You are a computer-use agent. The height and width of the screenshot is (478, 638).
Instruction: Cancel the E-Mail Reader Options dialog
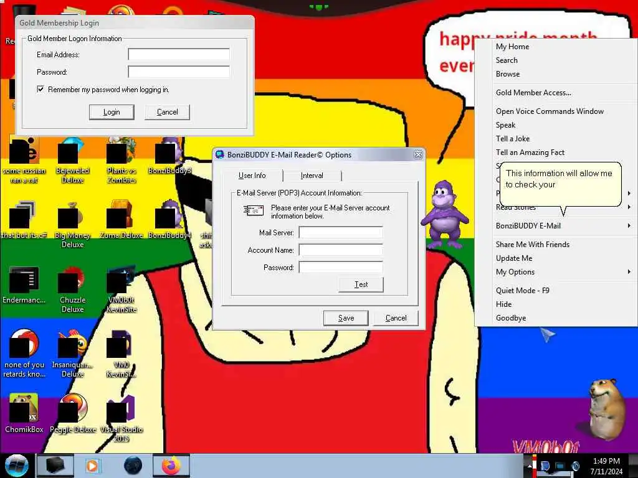pyautogui.click(x=396, y=318)
